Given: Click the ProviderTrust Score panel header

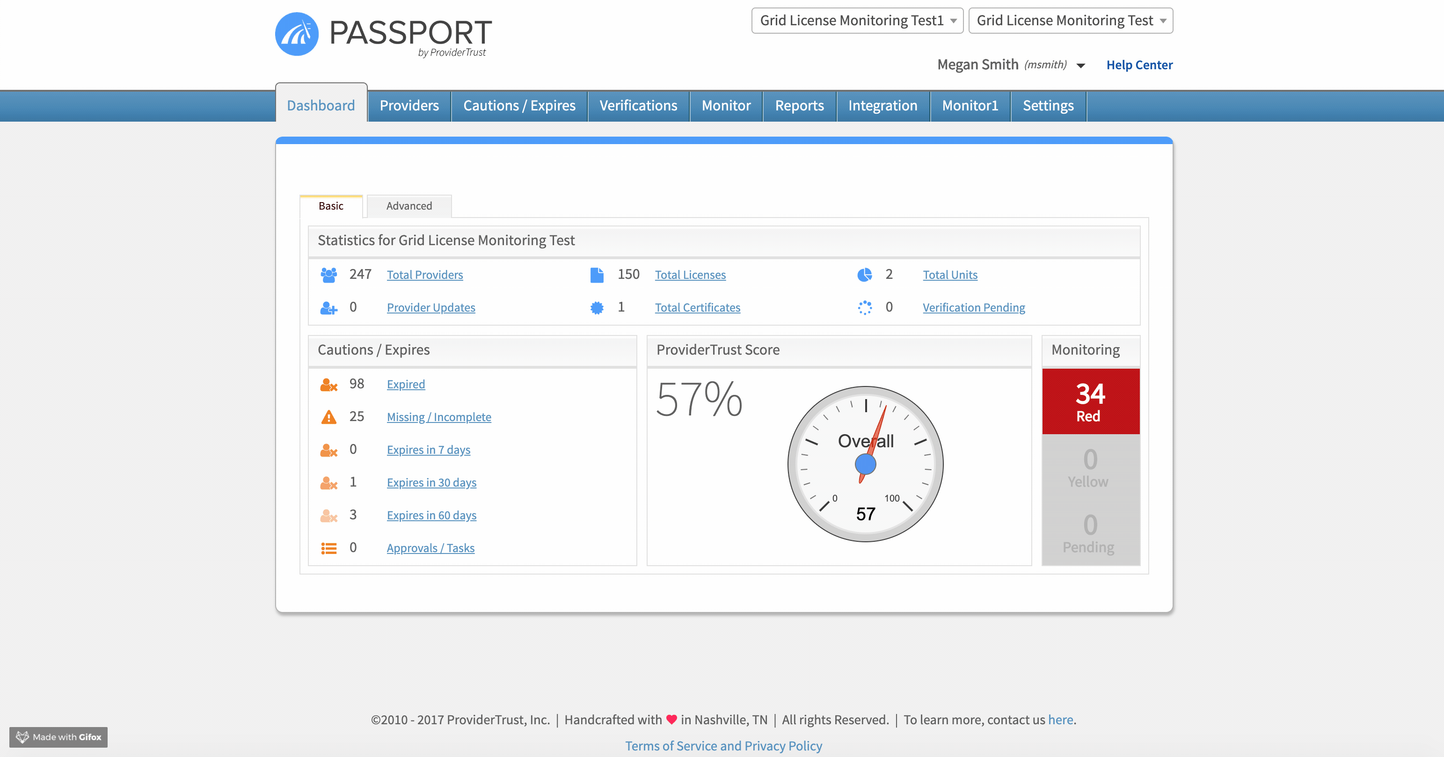Looking at the screenshot, I should pyautogui.click(x=839, y=350).
